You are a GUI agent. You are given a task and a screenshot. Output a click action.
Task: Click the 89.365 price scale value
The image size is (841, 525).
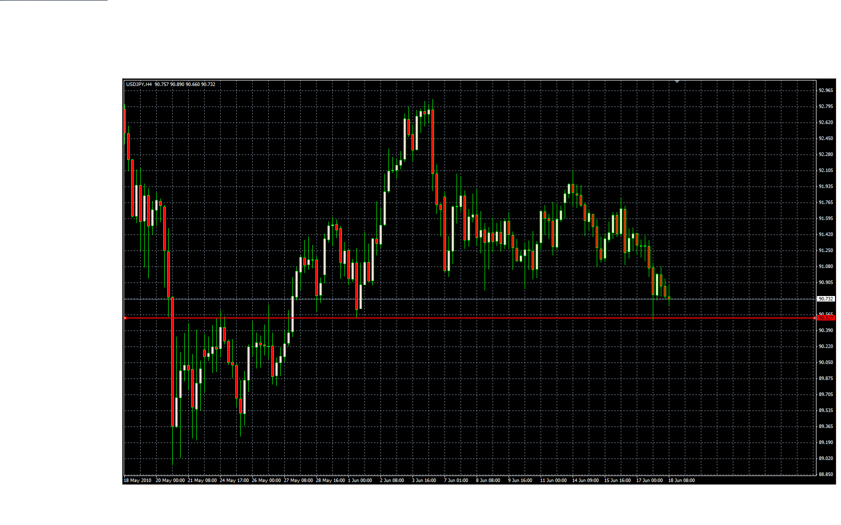(x=826, y=426)
